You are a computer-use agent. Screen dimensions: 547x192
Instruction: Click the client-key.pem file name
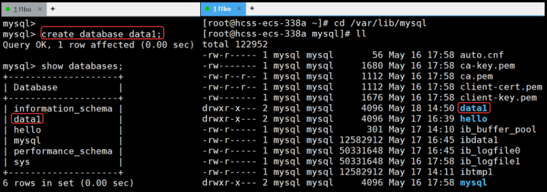498,97
